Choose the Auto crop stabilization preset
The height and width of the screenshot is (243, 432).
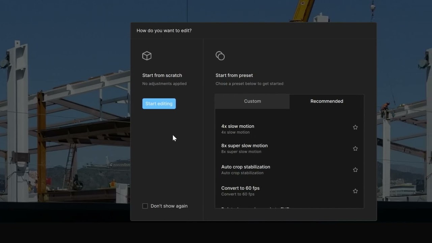click(289, 170)
